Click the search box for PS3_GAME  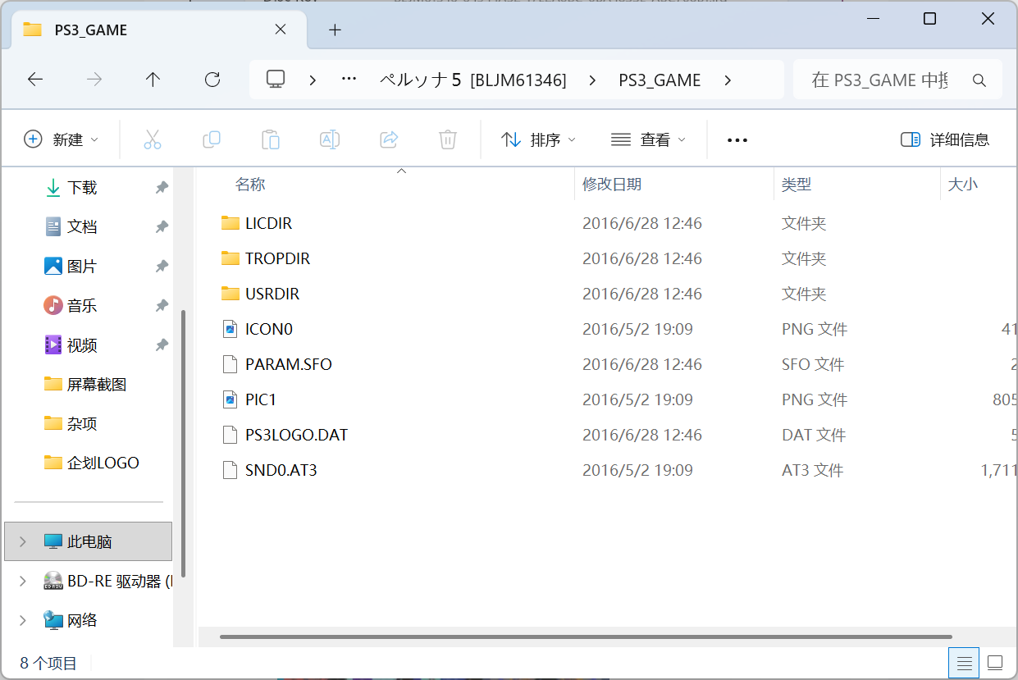[897, 80]
